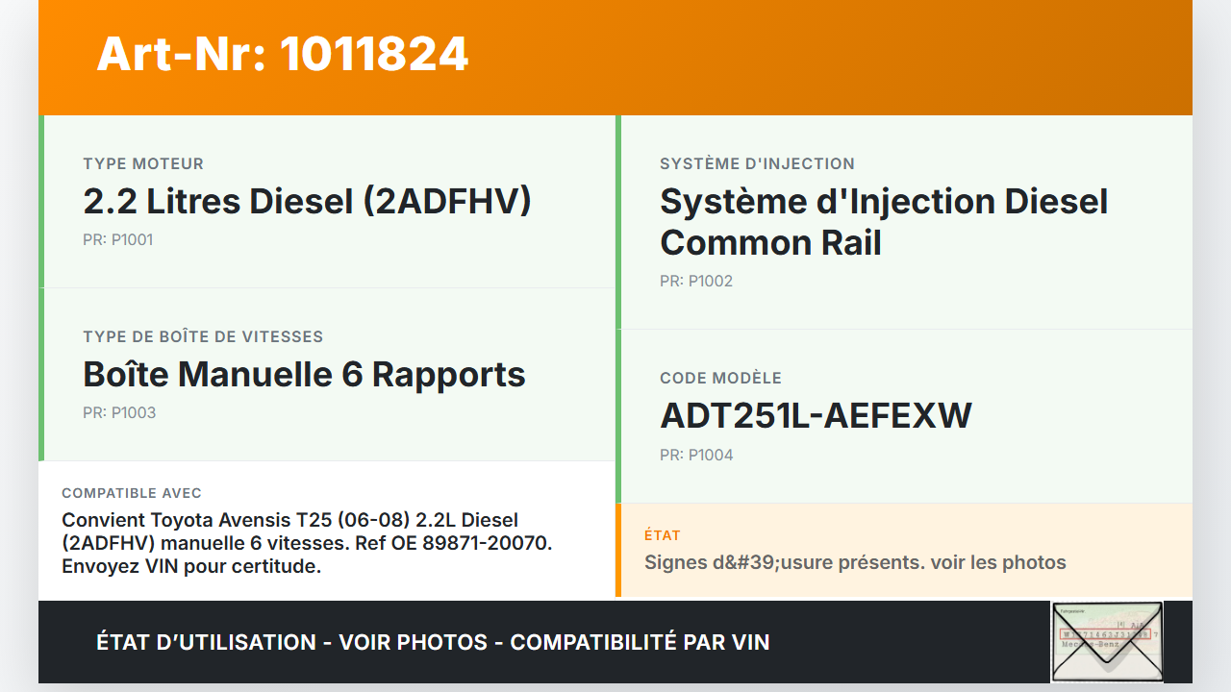
Task: Select the 2.2 Litres Diesel (2ADFHV) value
Action: point(307,201)
